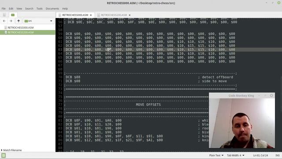Open the File menu
Screen dimensions: 282x159
[4, 8]
